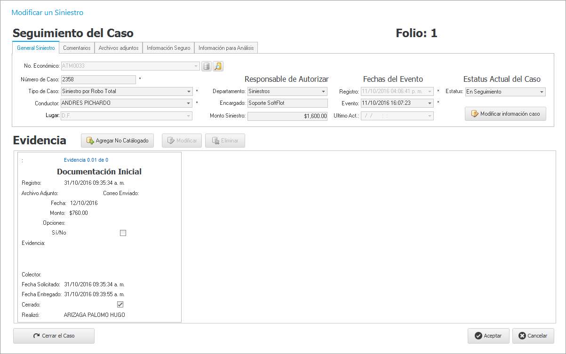Expand the Estatus dropdown

pos(542,92)
